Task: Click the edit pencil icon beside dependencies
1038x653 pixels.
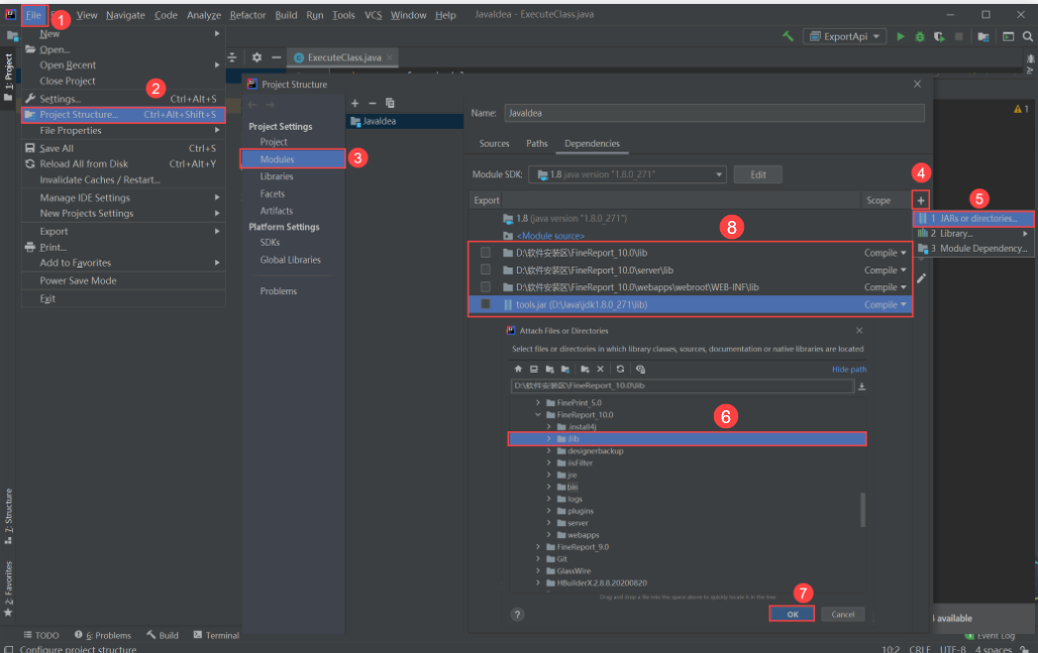Action: (921, 278)
